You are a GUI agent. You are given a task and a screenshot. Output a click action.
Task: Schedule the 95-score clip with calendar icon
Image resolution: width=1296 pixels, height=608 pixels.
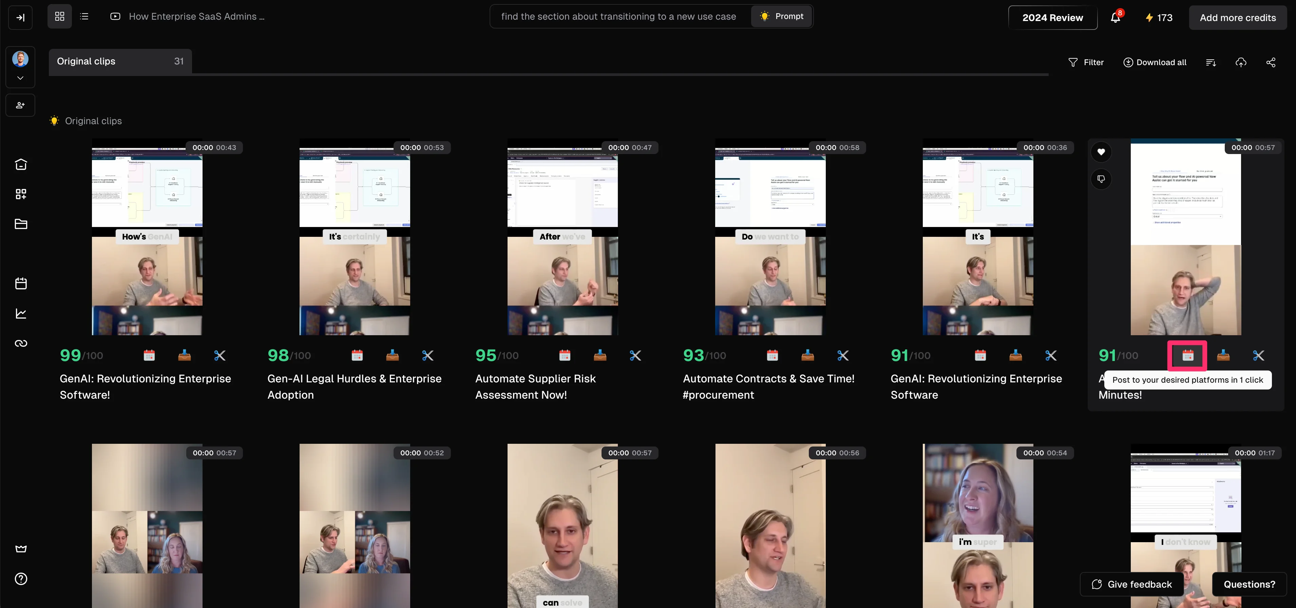click(x=565, y=355)
